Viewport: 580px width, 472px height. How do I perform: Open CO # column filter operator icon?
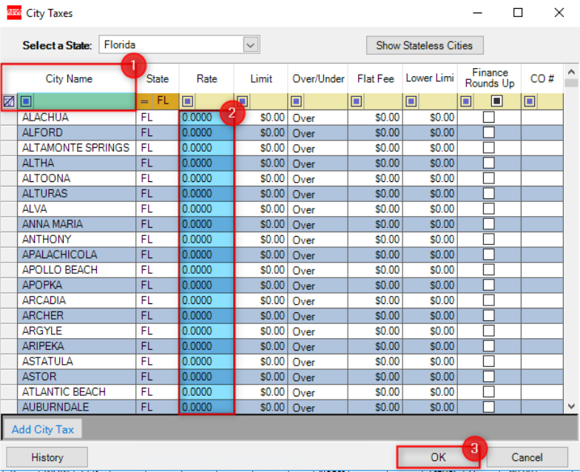click(x=530, y=101)
